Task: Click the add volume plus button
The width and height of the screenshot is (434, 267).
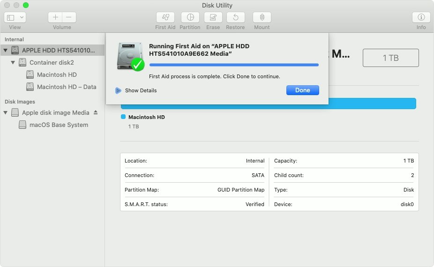Action: [x=55, y=17]
